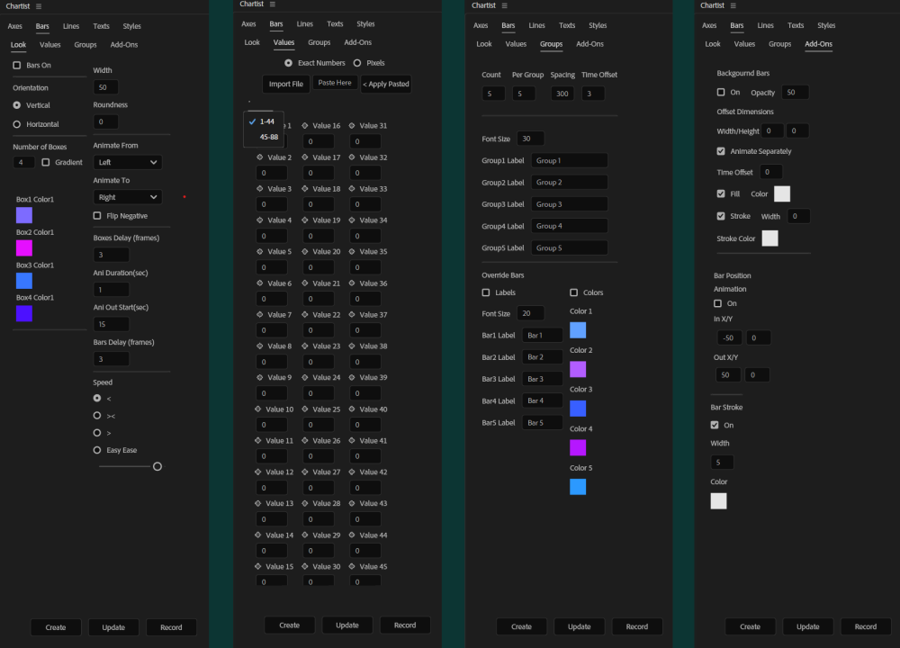900x648 pixels.
Task: Open the Chartist hamburger menu in the first panel
Action: (x=39, y=5)
